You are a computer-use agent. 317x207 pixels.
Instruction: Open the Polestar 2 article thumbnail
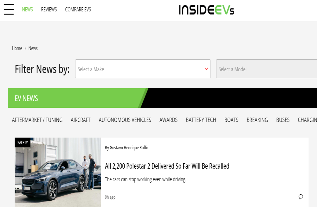click(58, 172)
